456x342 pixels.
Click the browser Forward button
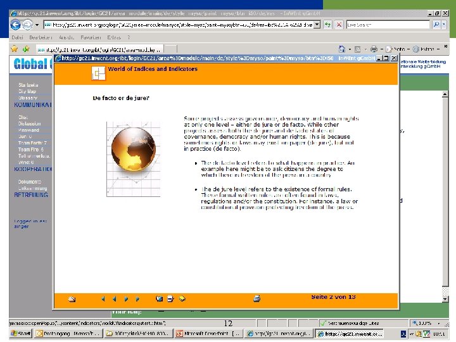28,25
